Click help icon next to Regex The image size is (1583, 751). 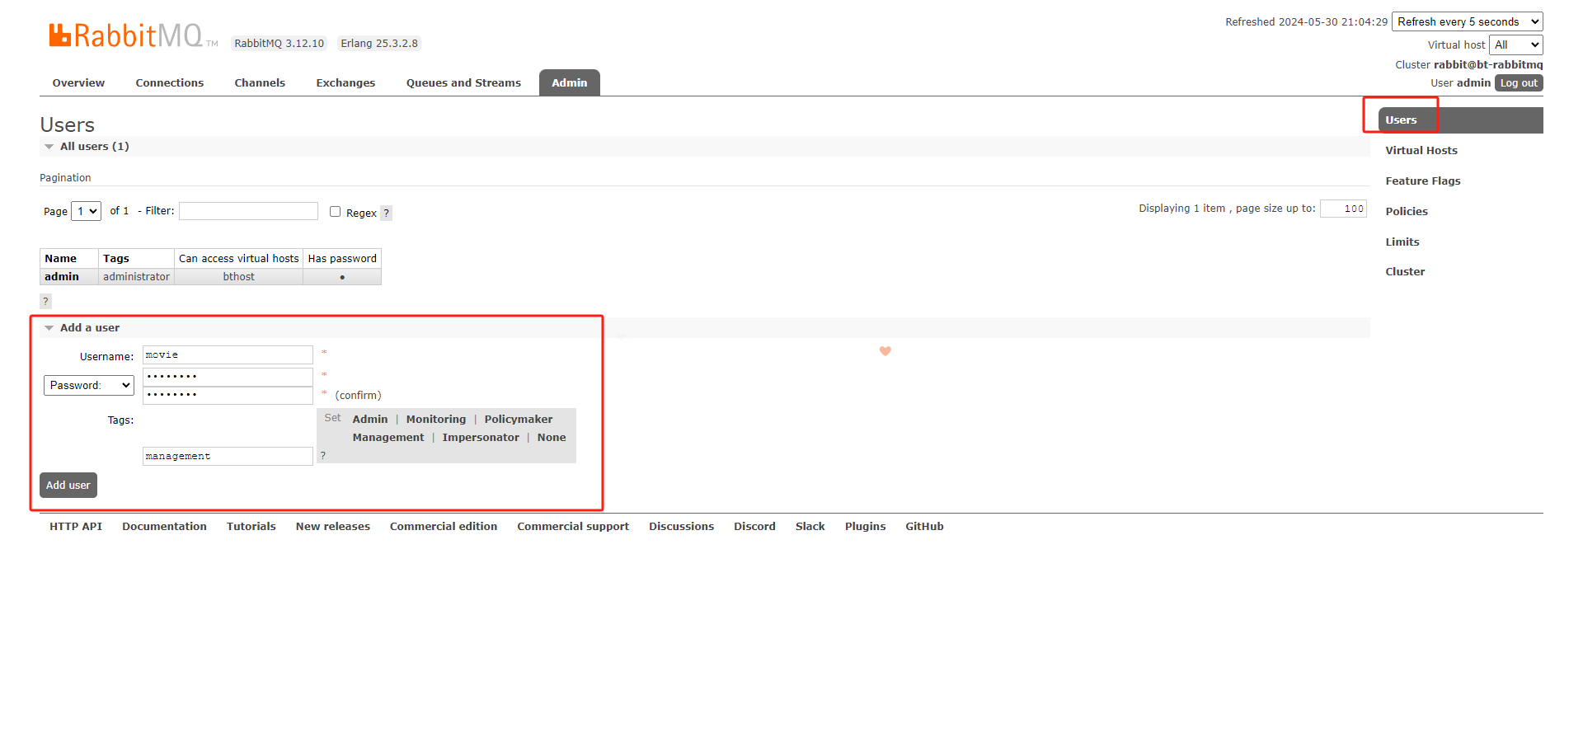point(386,213)
